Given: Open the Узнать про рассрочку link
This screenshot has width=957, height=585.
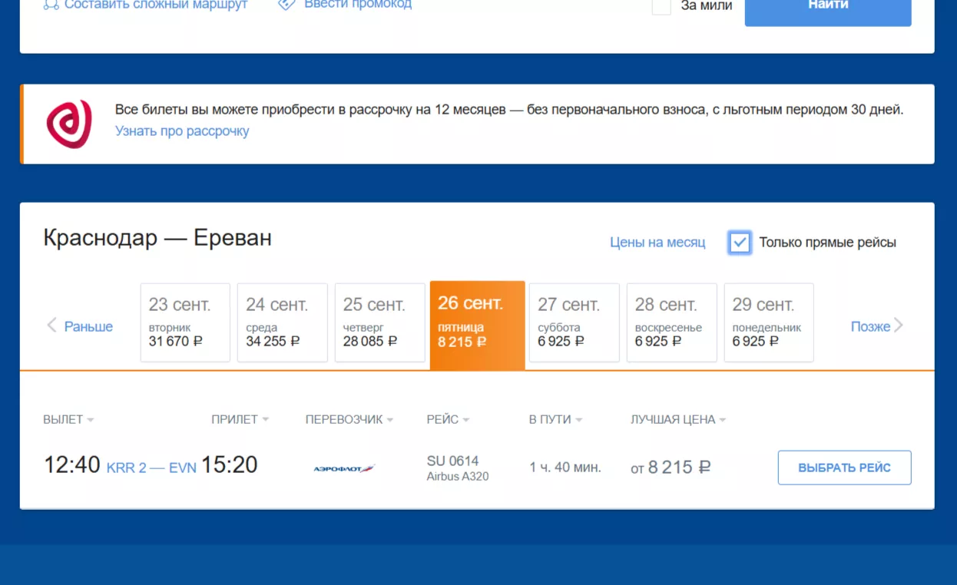Looking at the screenshot, I should (x=182, y=131).
